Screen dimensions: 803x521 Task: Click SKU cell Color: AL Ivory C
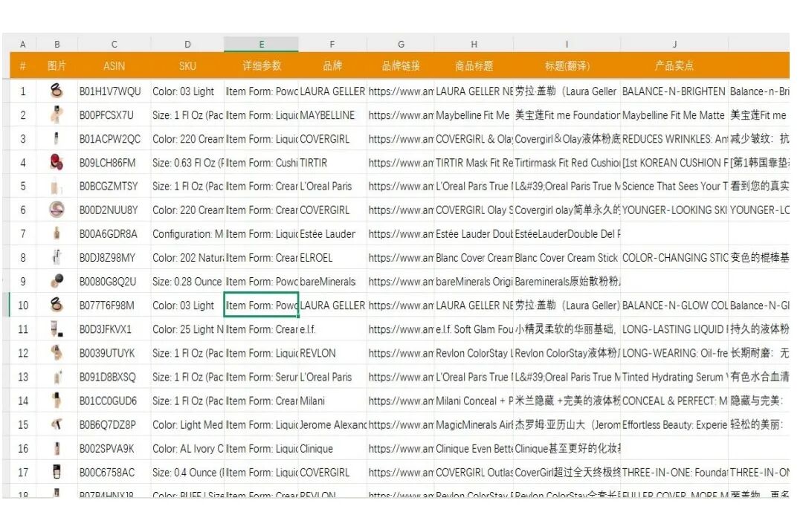[187, 448]
